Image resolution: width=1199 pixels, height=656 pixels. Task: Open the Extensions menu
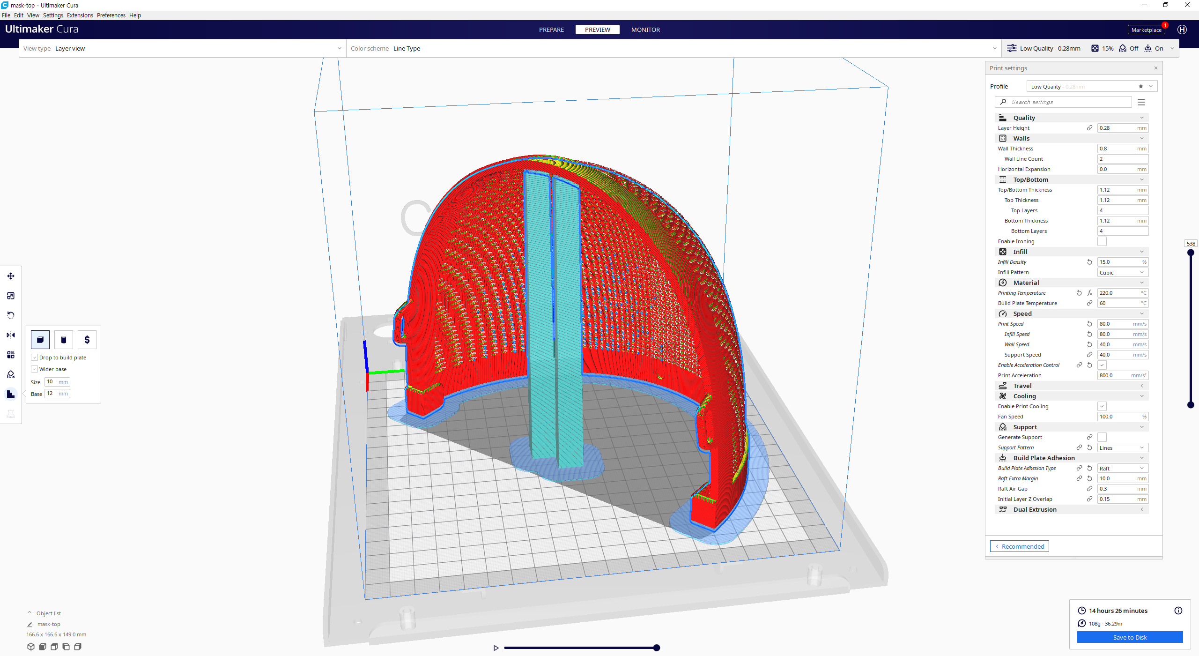80,15
